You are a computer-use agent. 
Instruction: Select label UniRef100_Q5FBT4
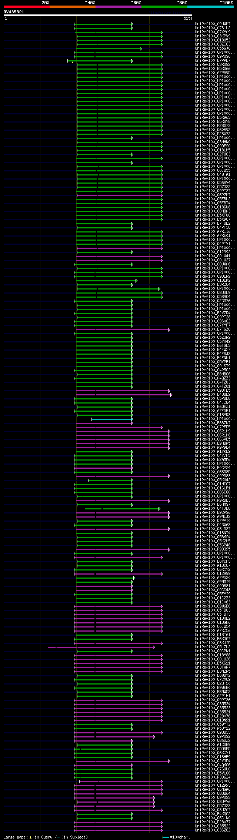click(213, 203)
